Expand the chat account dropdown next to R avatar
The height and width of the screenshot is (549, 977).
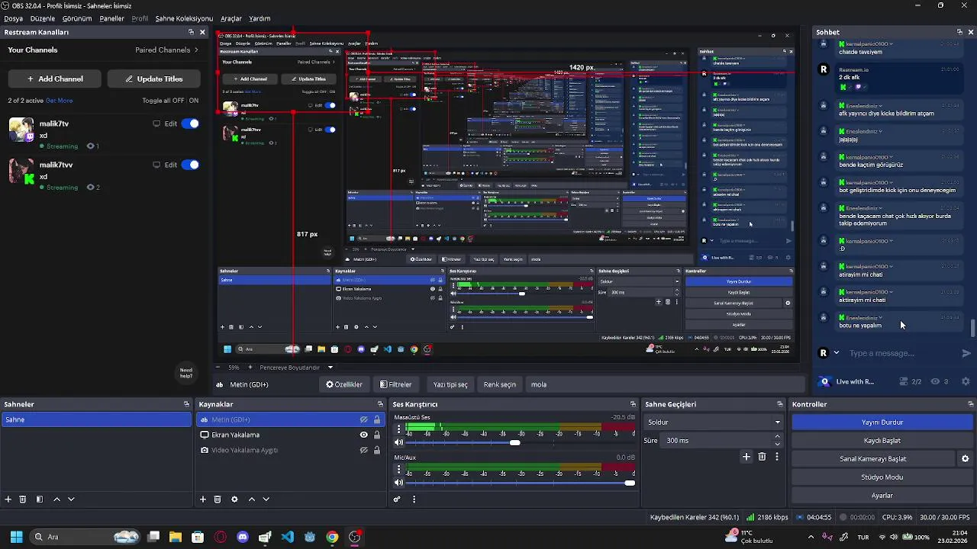click(837, 353)
